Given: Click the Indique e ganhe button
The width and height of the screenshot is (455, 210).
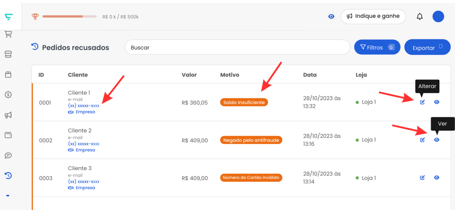Looking at the screenshot, I should (x=373, y=16).
